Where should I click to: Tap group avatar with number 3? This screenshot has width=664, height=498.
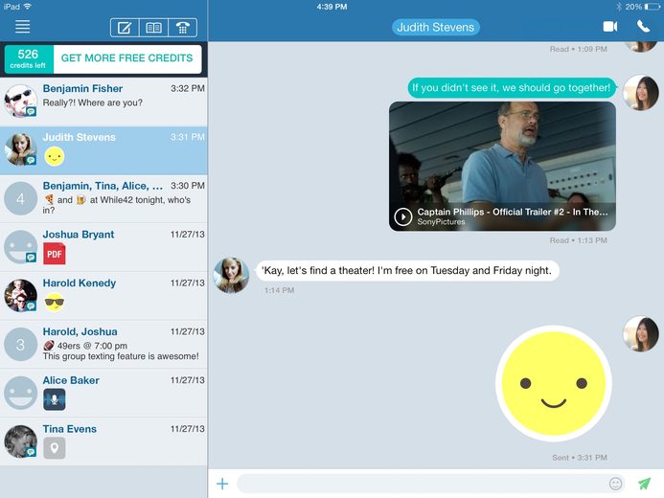20,345
